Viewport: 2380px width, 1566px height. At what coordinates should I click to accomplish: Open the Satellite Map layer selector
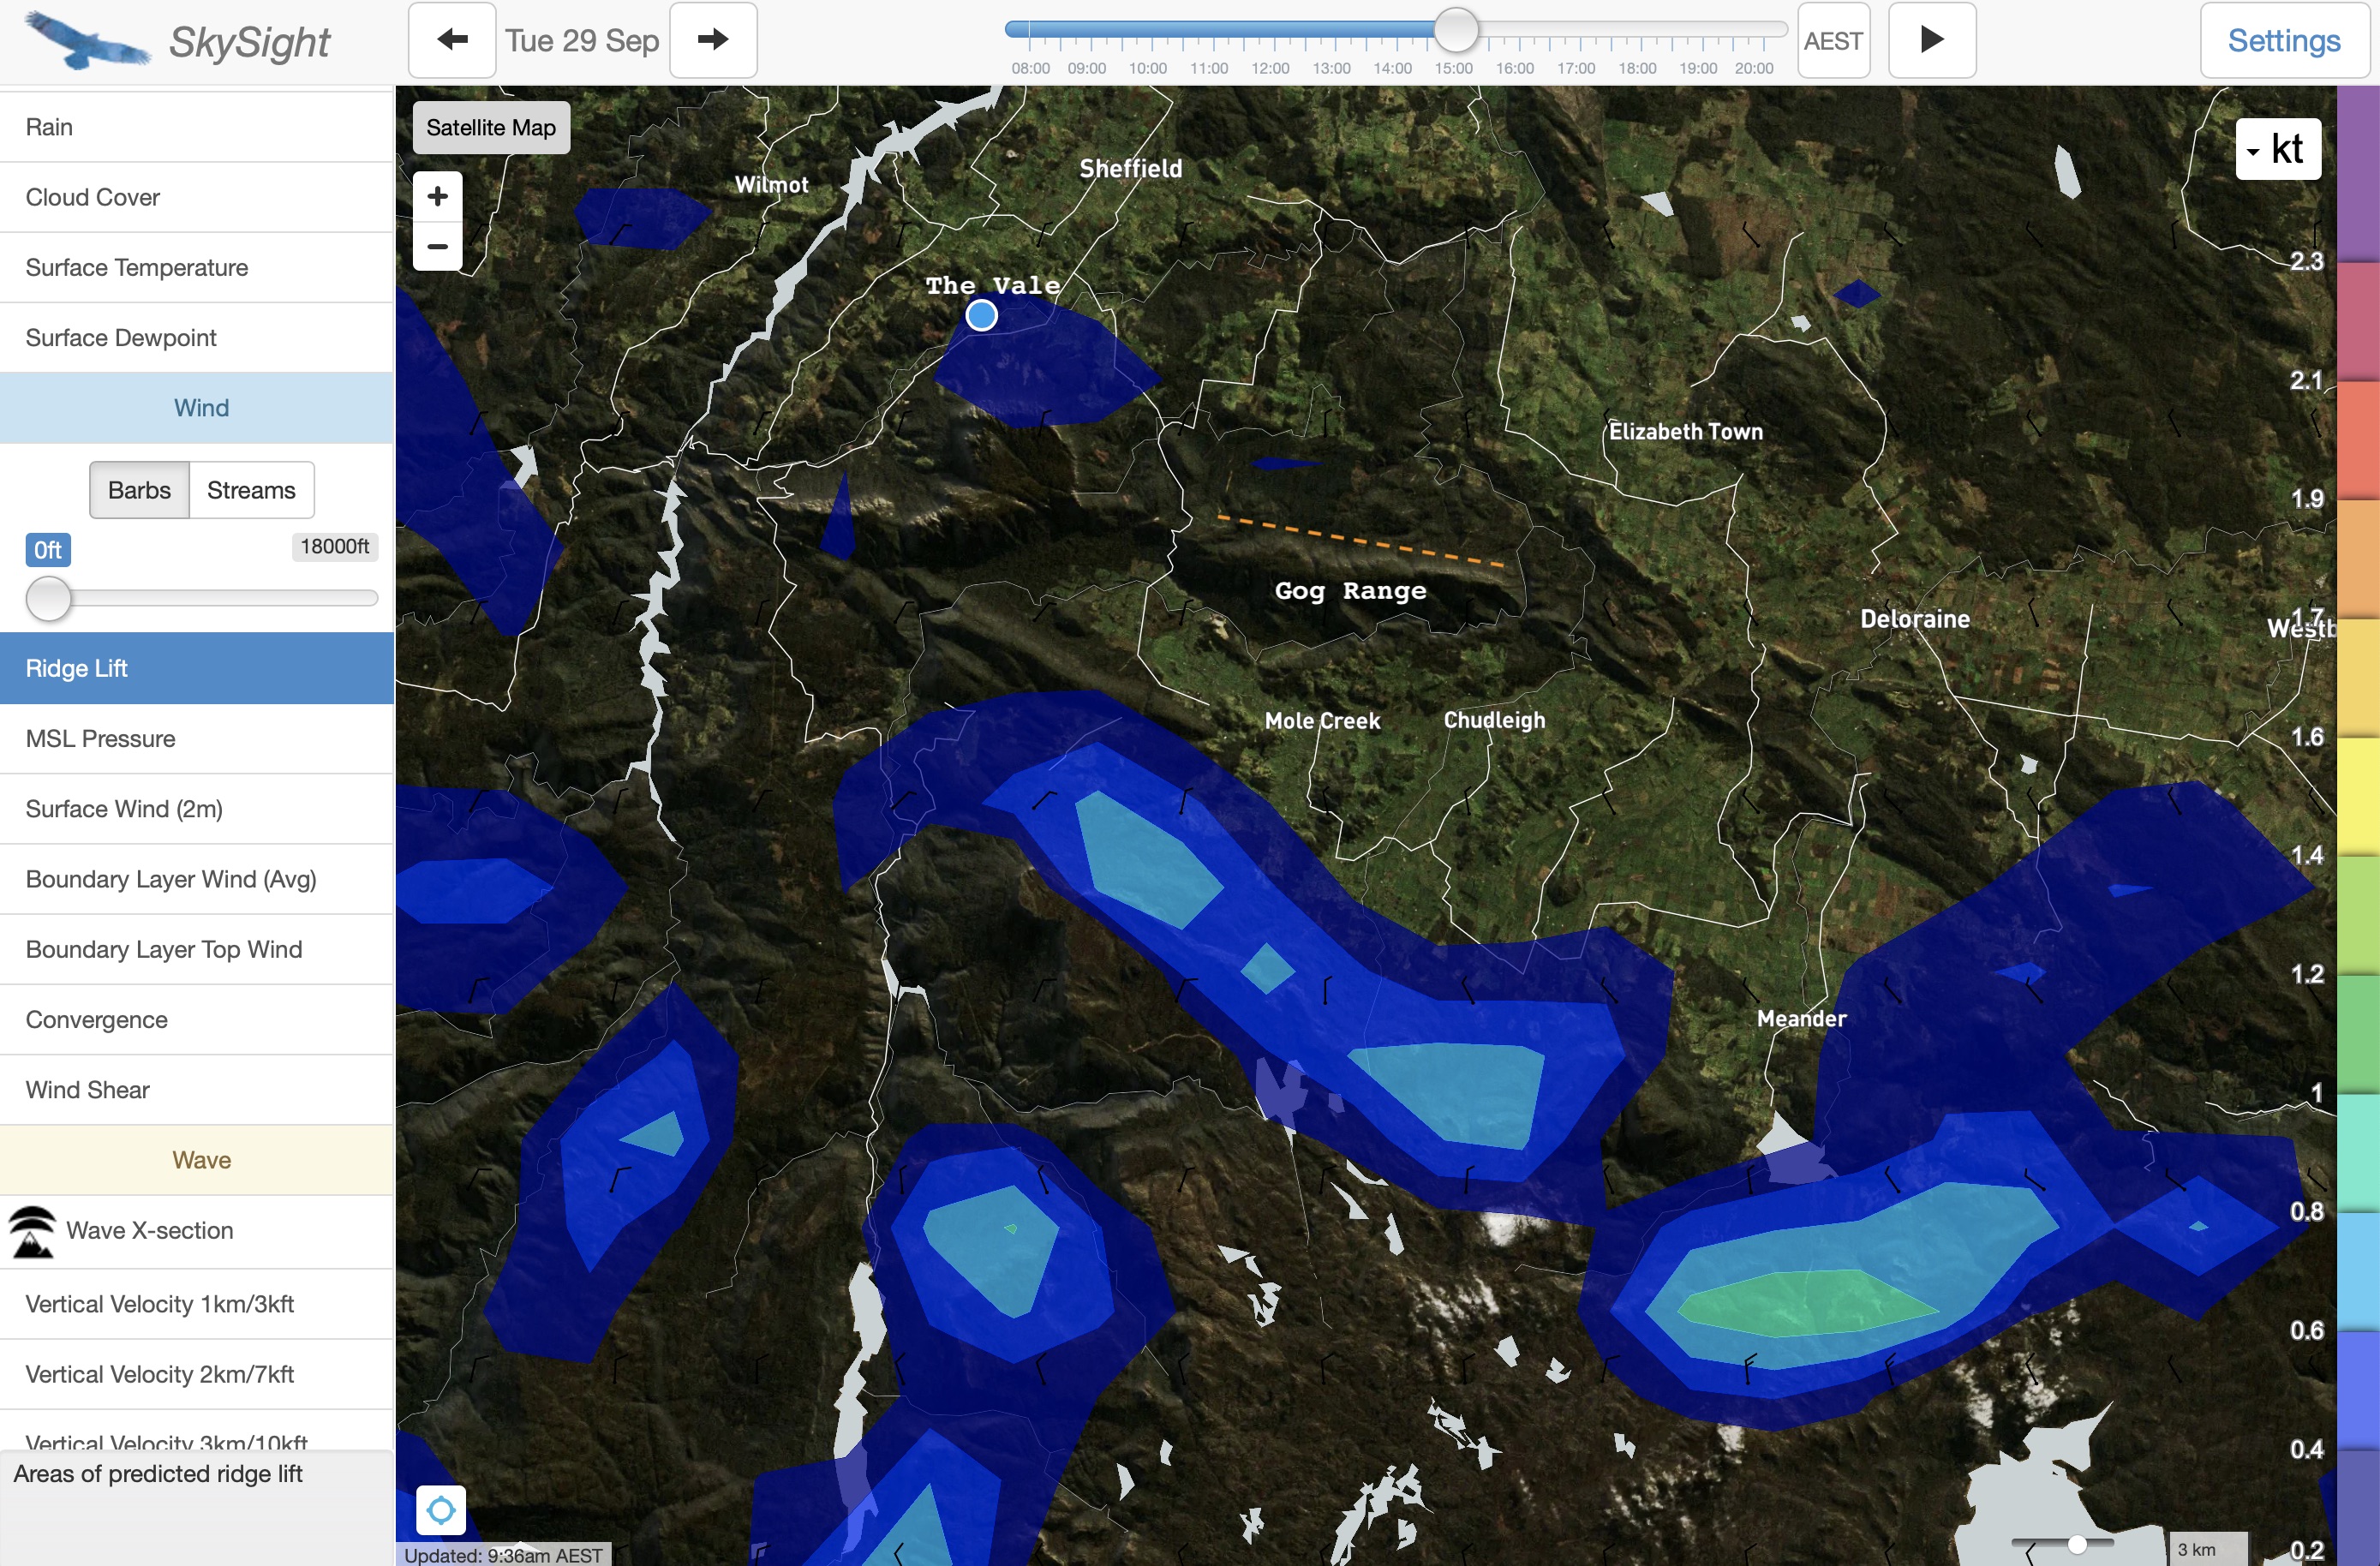pyautogui.click(x=490, y=128)
